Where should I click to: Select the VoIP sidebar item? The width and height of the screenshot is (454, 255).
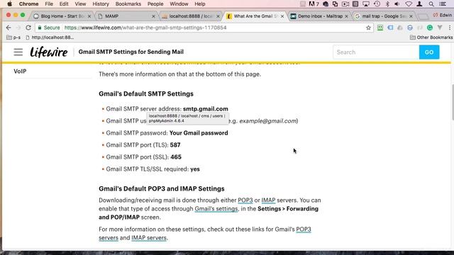[20, 72]
